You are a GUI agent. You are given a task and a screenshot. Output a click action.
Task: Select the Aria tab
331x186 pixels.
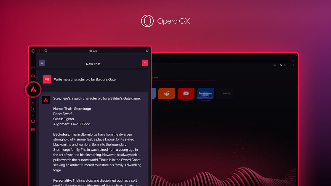pyautogui.click(x=94, y=51)
